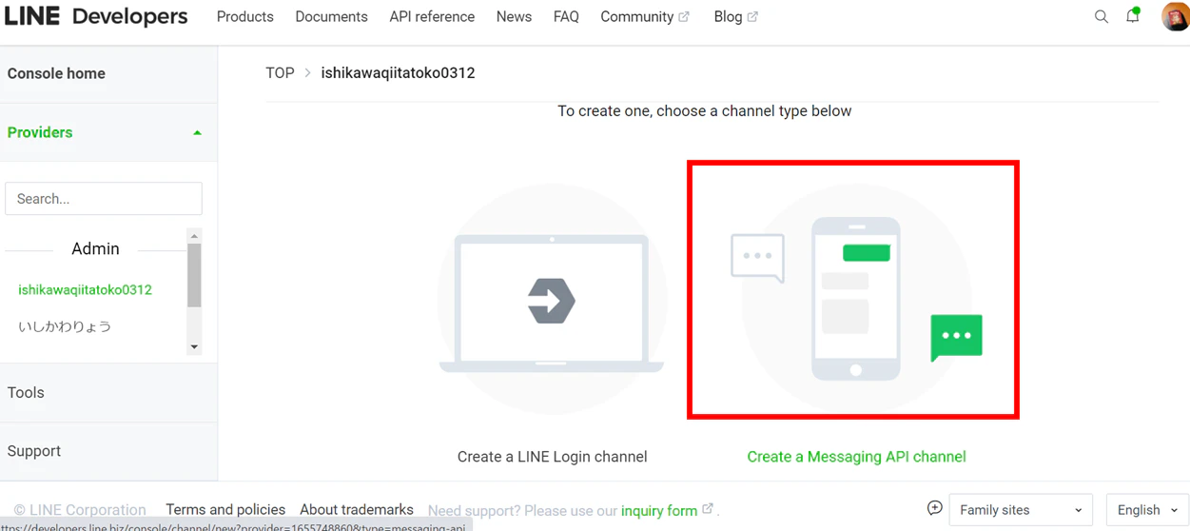Open the News page

514,17
